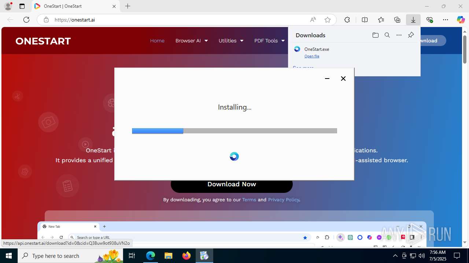Open the Favorites list icon

pyautogui.click(x=381, y=20)
